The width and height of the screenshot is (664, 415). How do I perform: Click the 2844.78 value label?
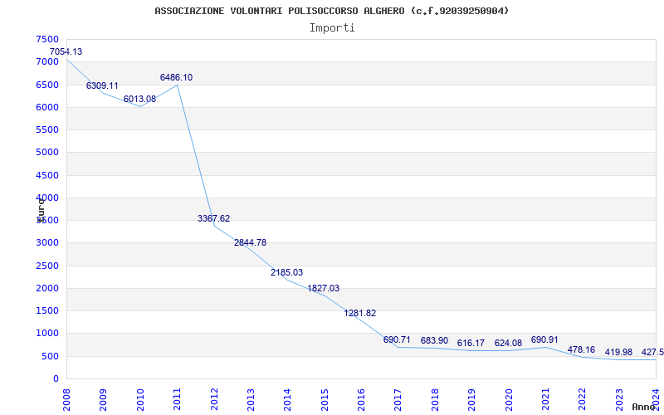[x=251, y=242]
